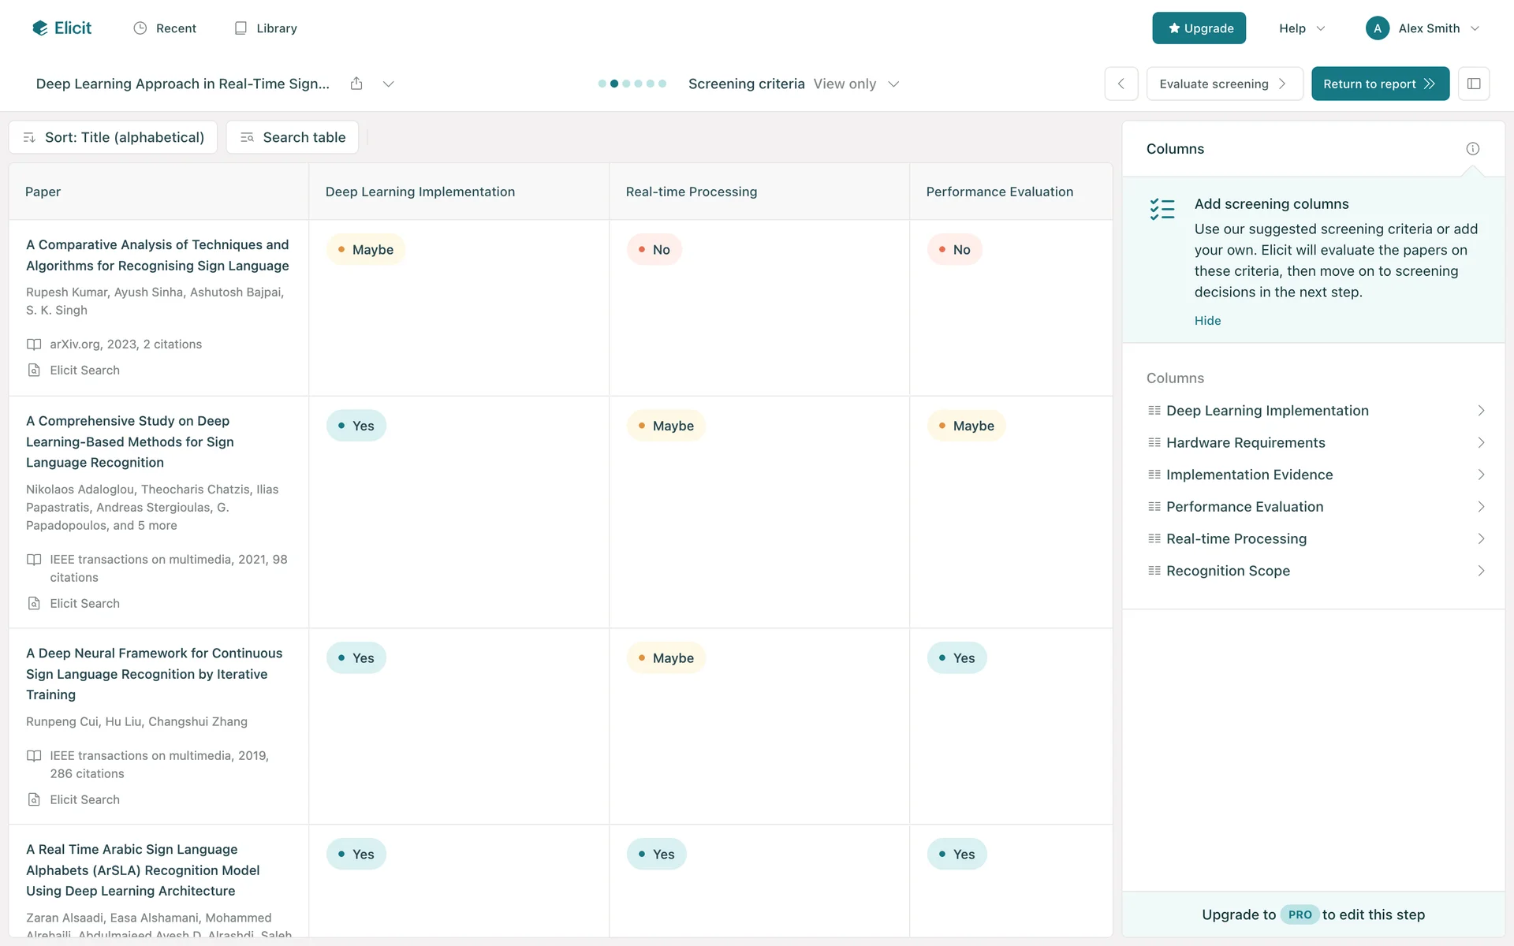Viewport: 1514px width, 946px height.
Task: Click the Upgrade button
Action: [1199, 28]
